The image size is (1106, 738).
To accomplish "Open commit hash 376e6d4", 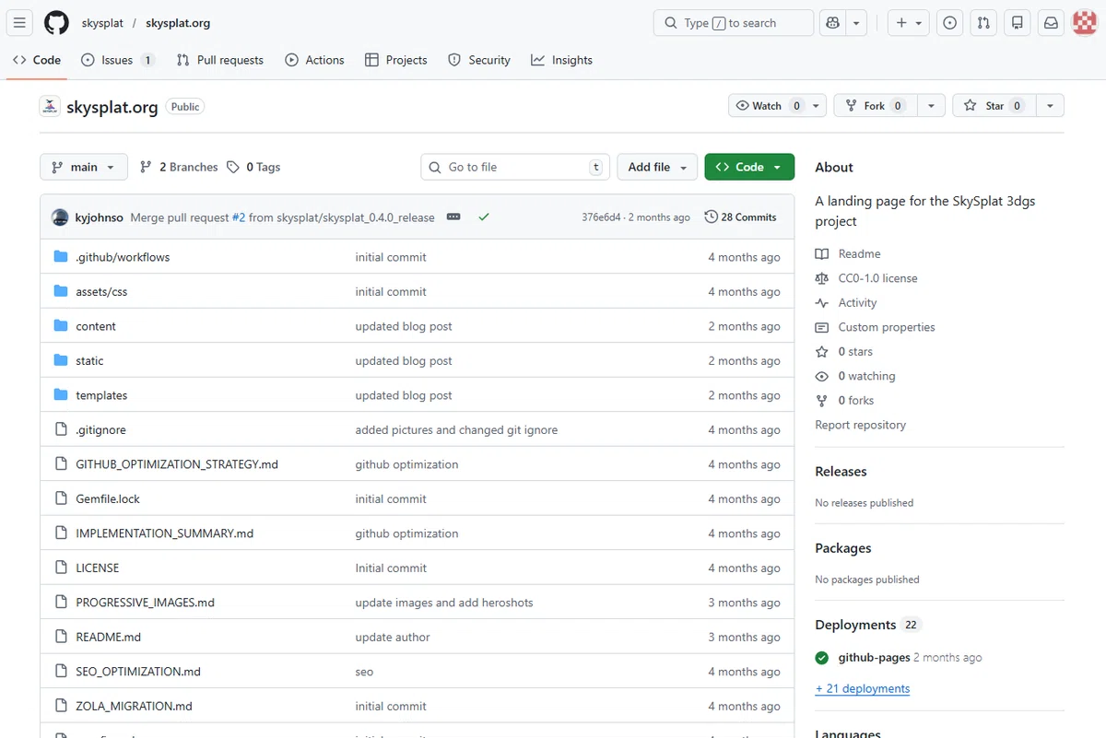I will 601,217.
